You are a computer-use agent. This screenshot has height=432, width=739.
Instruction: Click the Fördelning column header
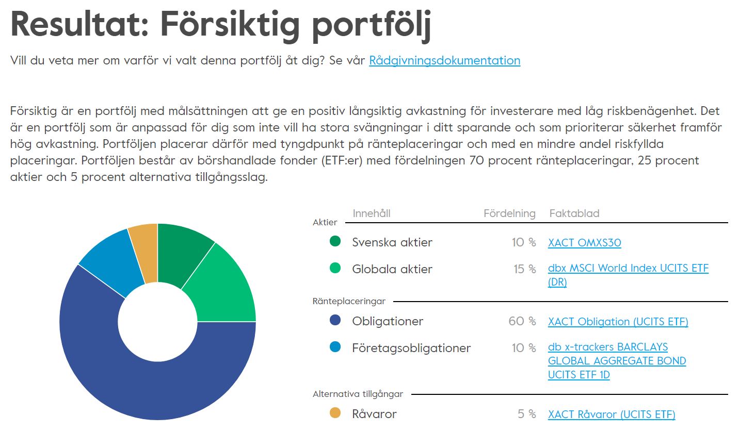point(509,213)
